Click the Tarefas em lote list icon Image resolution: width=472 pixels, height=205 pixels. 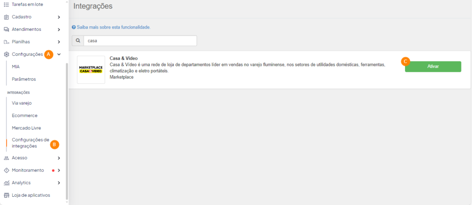tap(6, 4)
